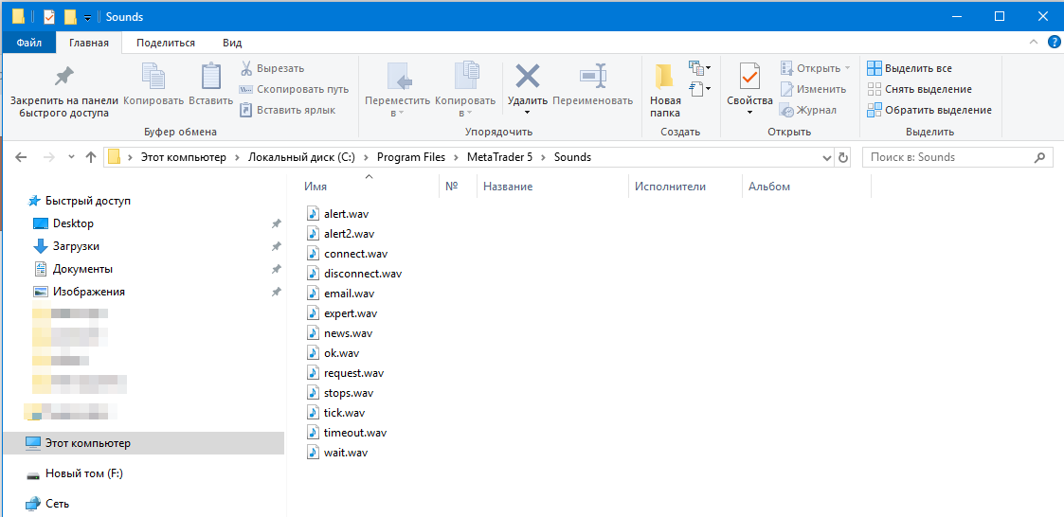Click Локальный диск (C:) in path
Screen dimensions: 1064x517
click(300, 157)
